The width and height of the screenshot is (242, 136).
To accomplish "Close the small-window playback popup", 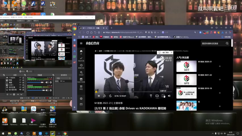I will pyautogui.click(x=172, y=52).
